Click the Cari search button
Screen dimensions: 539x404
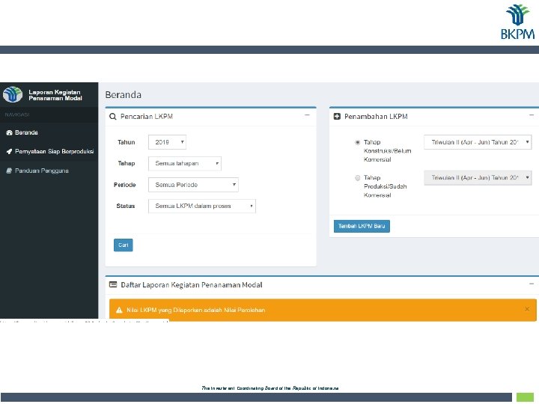(x=123, y=245)
